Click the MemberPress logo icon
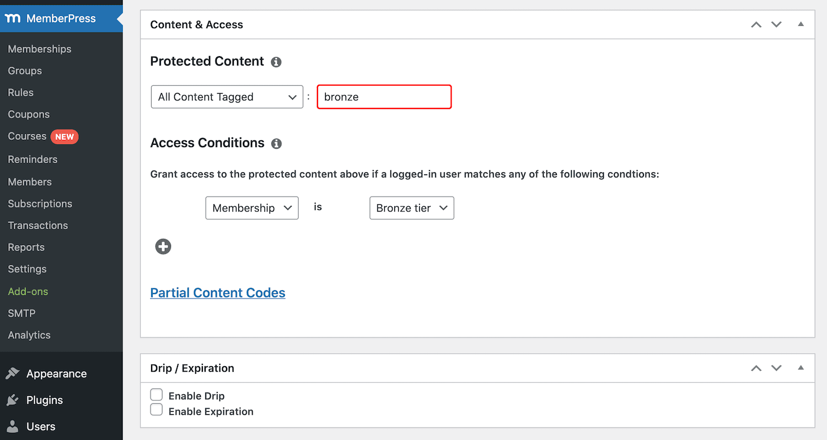 pyautogui.click(x=12, y=18)
